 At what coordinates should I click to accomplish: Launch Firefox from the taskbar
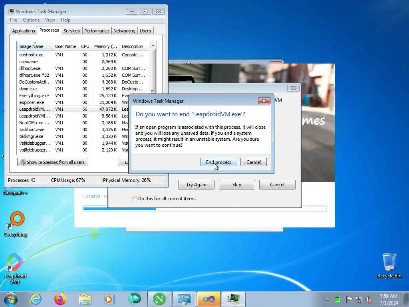(x=60, y=299)
